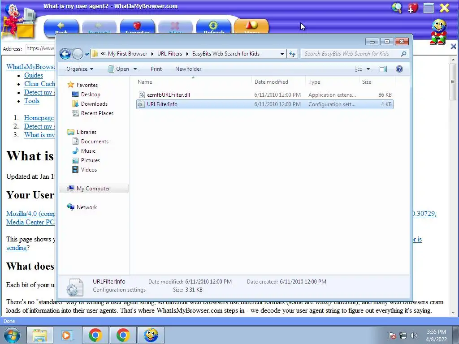
Task: Click the browser address field
Action: 40,48
